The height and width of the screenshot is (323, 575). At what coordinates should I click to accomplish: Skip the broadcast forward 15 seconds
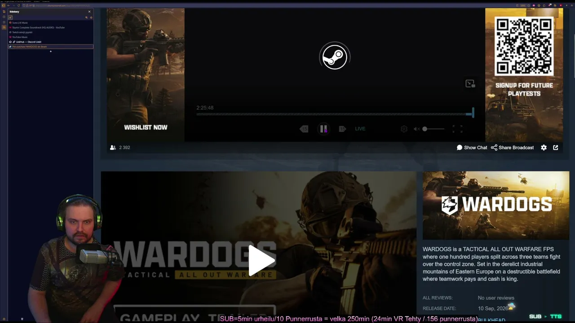click(342, 129)
